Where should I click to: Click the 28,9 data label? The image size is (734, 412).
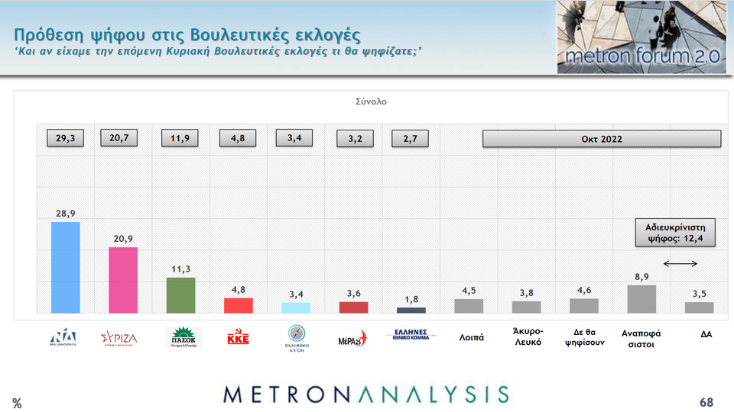(66, 214)
